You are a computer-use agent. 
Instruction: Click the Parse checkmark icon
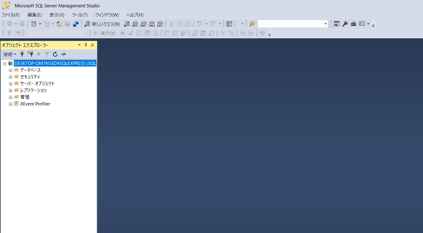pyautogui.click(x=130, y=33)
